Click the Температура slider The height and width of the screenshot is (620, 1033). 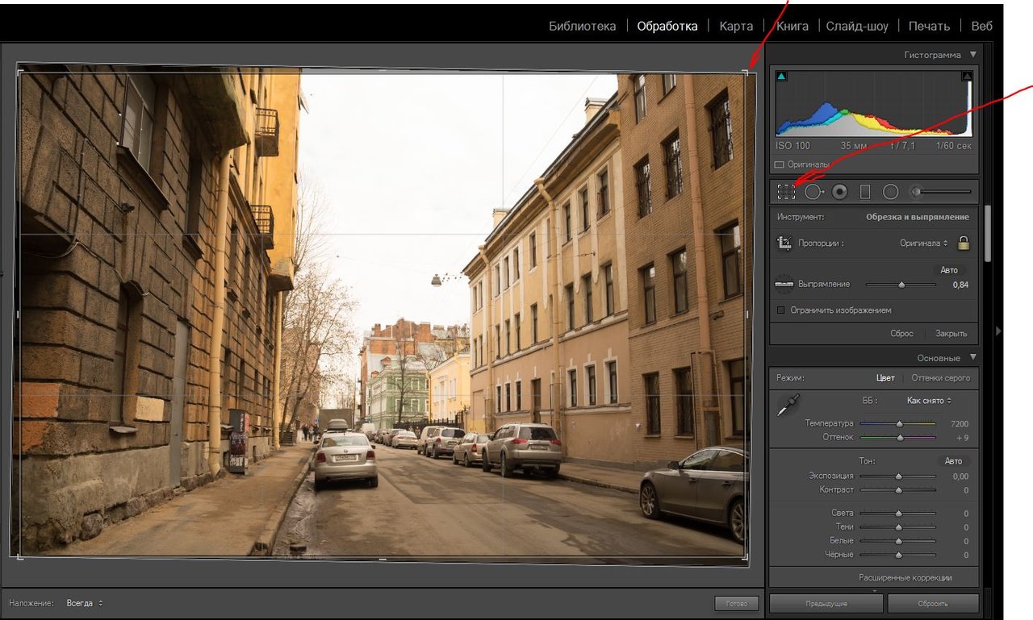click(897, 422)
